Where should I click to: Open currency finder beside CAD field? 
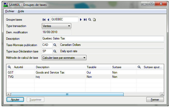tap(55, 45)
